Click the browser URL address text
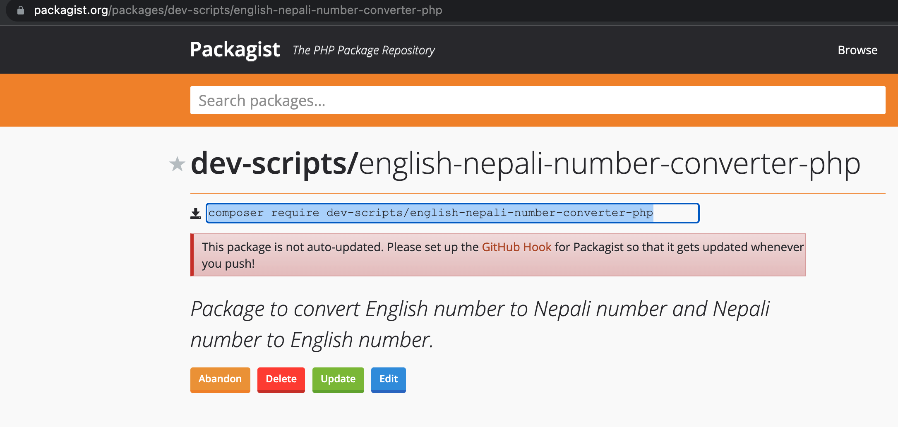 238,10
